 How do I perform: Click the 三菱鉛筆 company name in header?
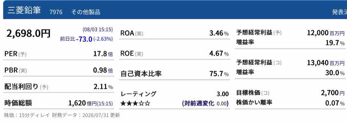point(24,10)
